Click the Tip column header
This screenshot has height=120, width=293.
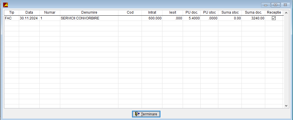pyautogui.click(x=12, y=12)
